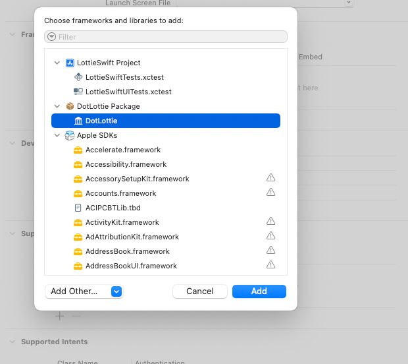Collapse the Apple SDKs group
408x364 pixels.
(57, 135)
